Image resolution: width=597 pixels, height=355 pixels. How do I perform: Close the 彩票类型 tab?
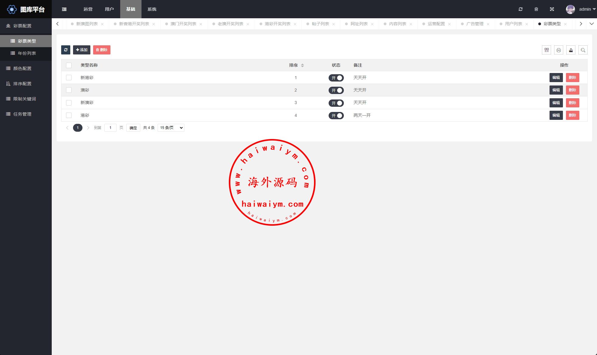(566, 24)
